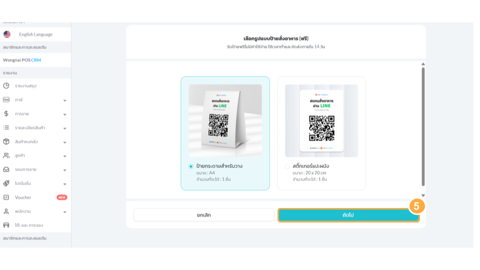Screen dimensions: 480x270
Task: Click the scroll down arrow of the sign list
Action: coord(423,195)
